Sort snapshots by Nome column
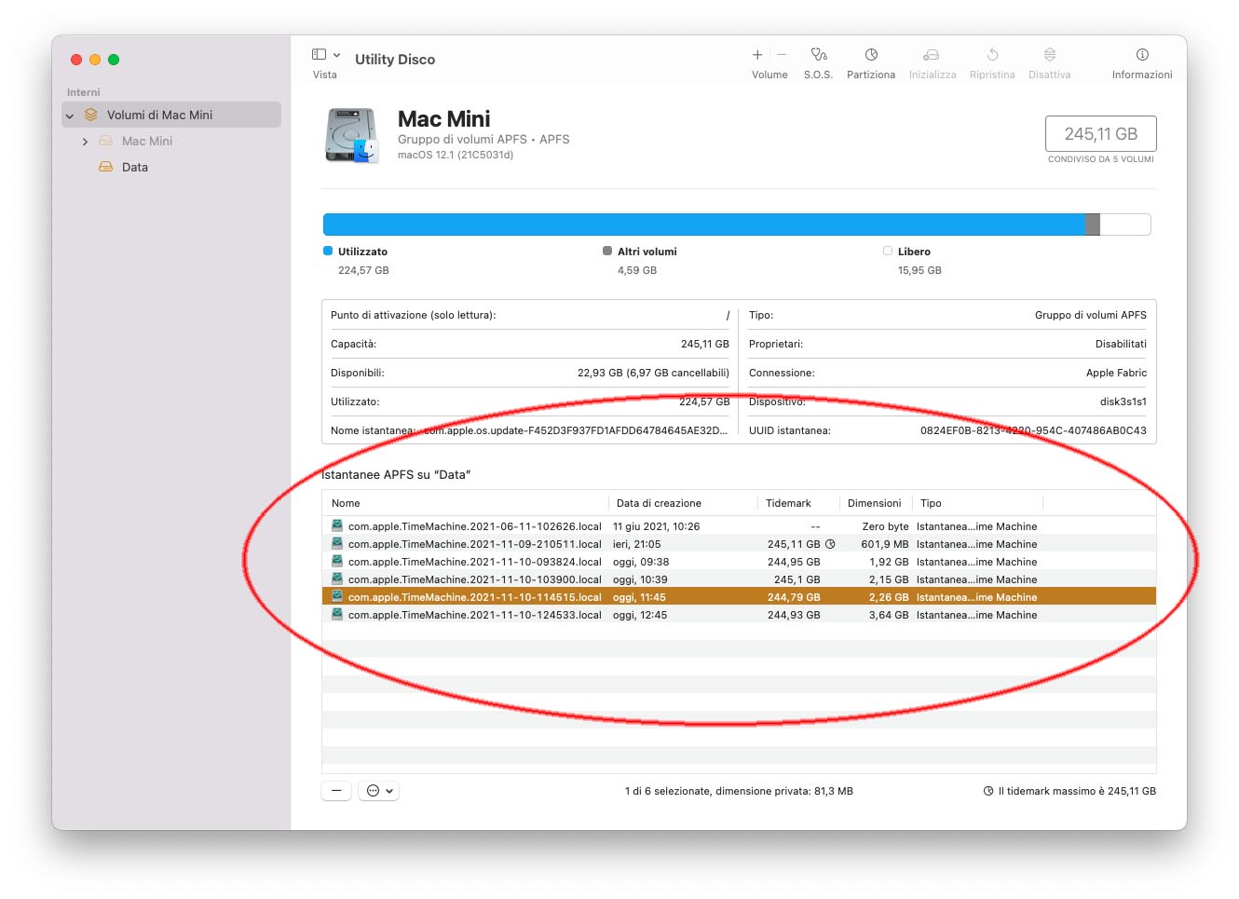This screenshot has height=899, width=1239. pyautogui.click(x=466, y=503)
